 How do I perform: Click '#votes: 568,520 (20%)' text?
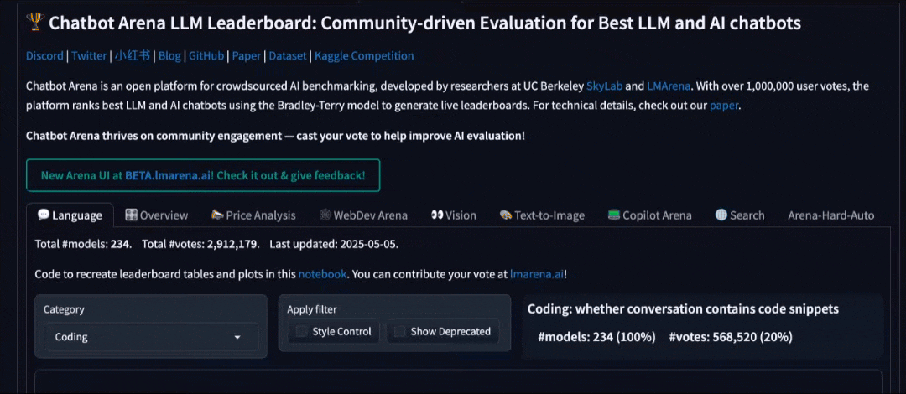731,337
